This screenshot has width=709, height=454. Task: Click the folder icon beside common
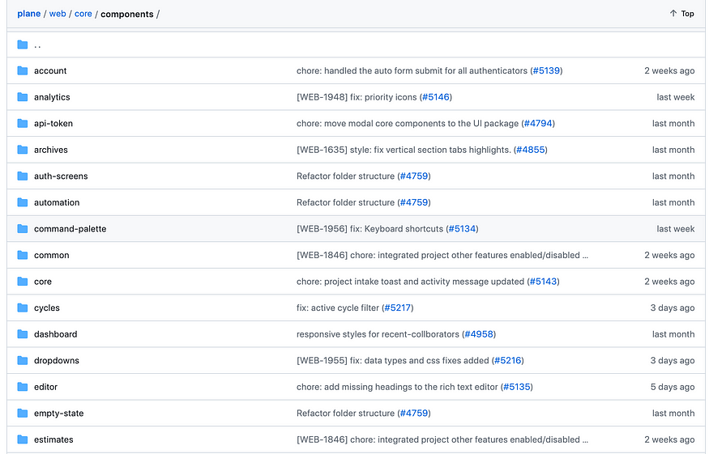[x=22, y=255]
